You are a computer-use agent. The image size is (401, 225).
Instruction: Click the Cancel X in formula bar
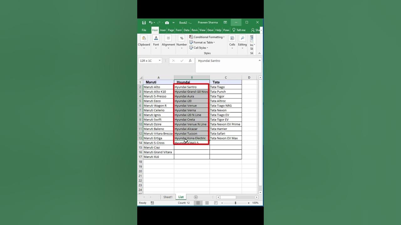coord(173,61)
